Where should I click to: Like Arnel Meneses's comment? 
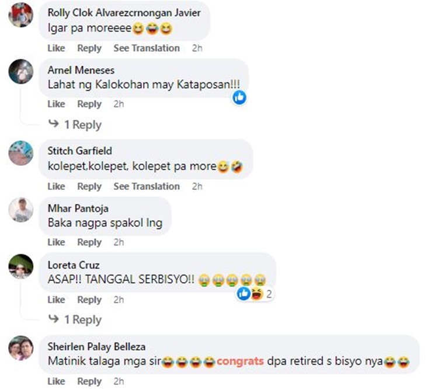click(56, 104)
